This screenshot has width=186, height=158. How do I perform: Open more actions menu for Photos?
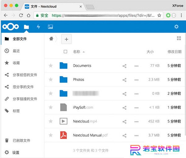136,80
